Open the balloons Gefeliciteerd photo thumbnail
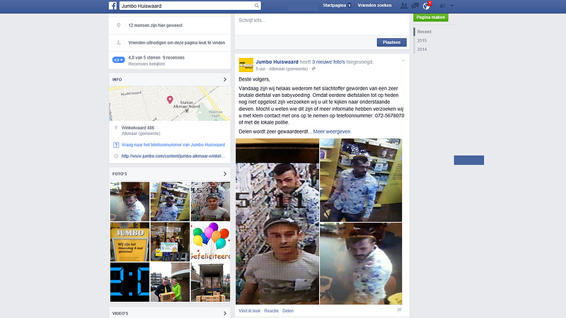The height and width of the screenshot is (318, 566). [x=210, y=242]
